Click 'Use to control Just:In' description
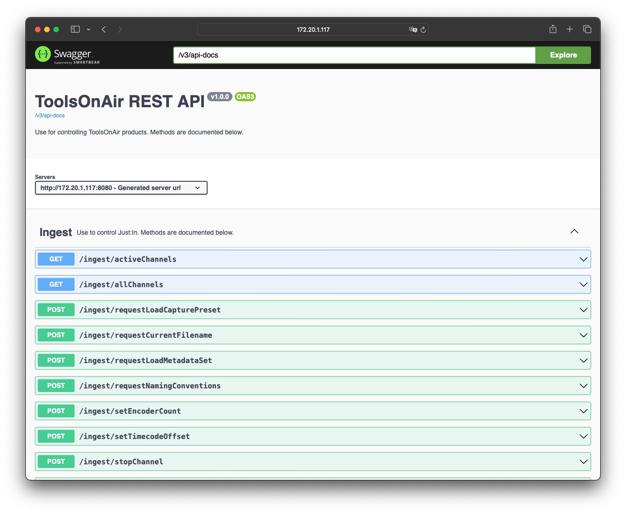The image size is (626, 514). coord(155,232)
